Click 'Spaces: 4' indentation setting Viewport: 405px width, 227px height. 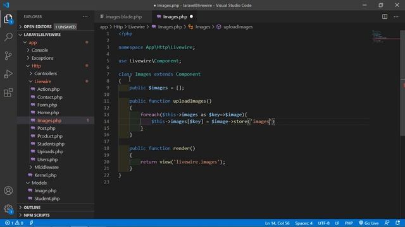pos(304,223)
